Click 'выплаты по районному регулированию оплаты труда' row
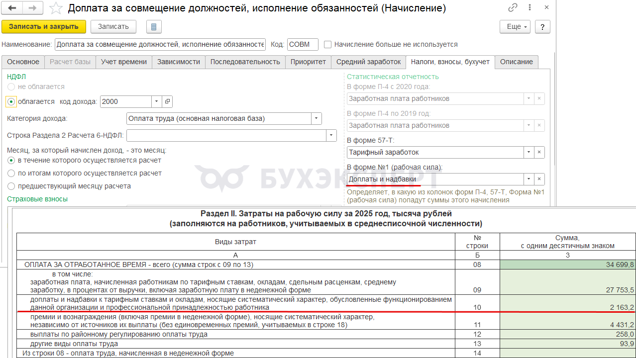636x358 pixels. [235, 334]
